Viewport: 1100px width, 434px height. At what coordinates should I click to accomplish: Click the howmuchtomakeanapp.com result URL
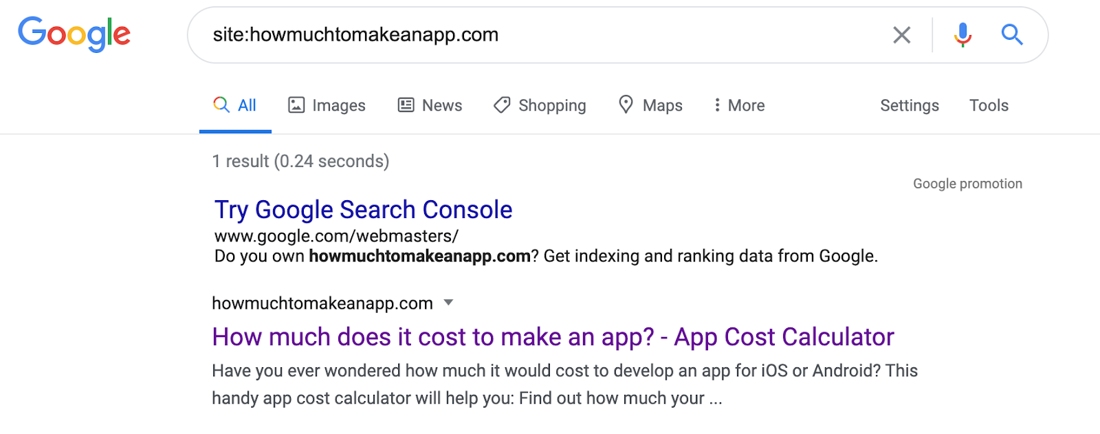click(x=322, y=303)
